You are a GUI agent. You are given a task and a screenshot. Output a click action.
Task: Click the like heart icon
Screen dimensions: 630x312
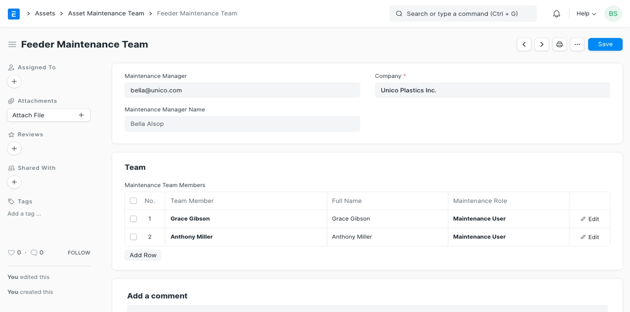11,253
